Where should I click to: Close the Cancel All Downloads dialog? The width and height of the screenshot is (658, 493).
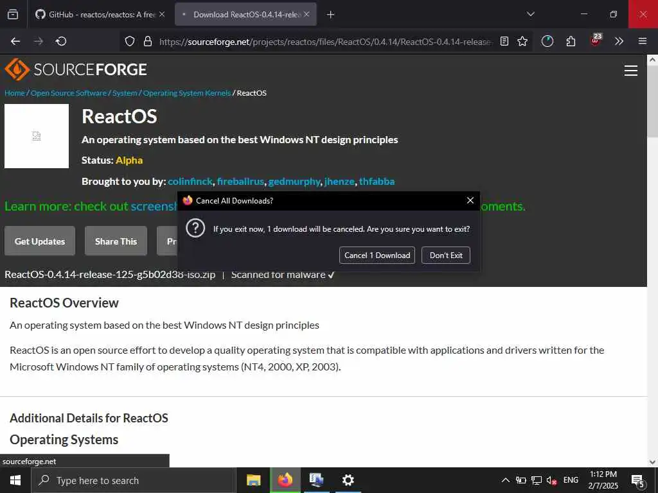point(470,200)
